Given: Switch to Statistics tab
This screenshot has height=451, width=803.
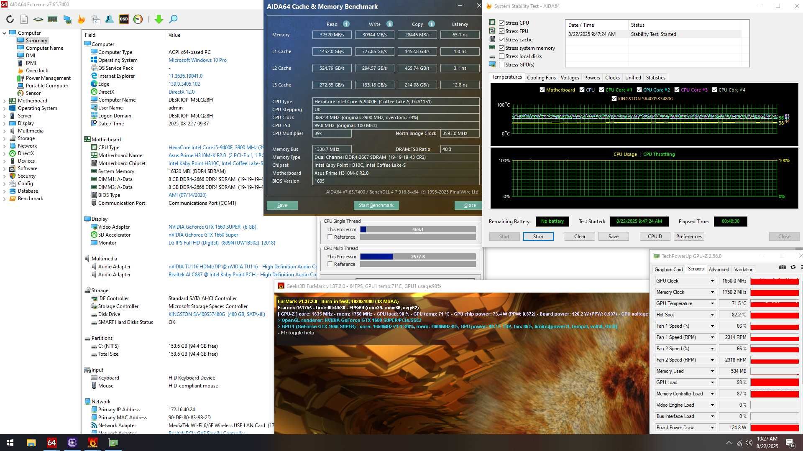Looking at the screenshot, I should pyautogui.click(x=655, y=78).
